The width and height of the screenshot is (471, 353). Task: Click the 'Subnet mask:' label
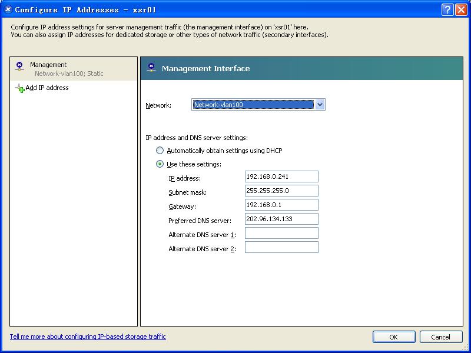(187, 192)
